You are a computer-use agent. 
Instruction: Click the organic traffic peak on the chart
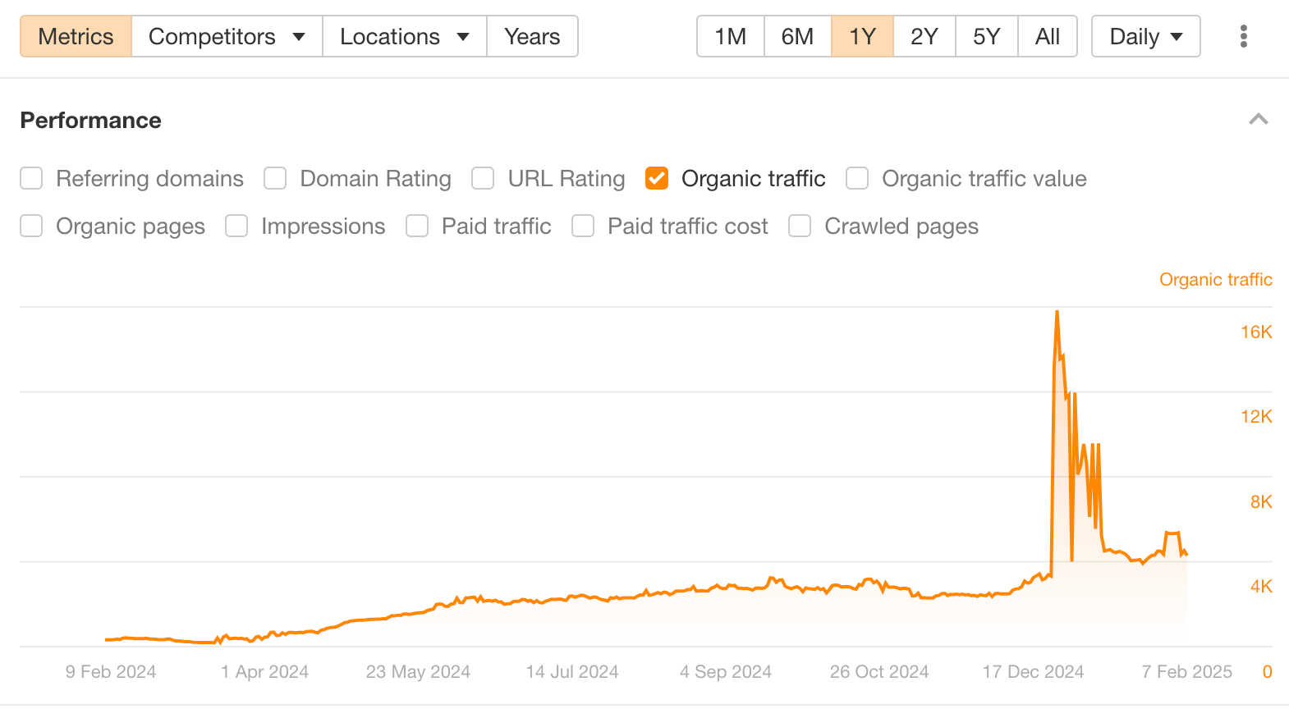click(x=1057, y=313)
